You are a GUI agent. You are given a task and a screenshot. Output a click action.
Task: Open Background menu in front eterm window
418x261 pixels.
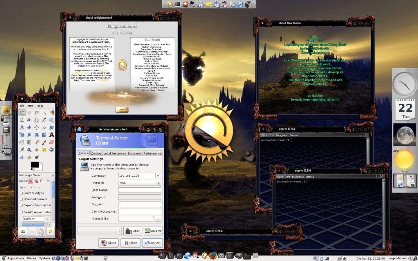298,177
